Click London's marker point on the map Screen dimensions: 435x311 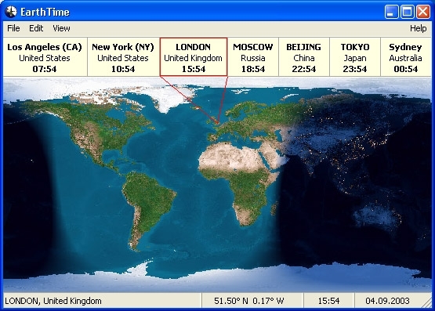coord(218,123)
